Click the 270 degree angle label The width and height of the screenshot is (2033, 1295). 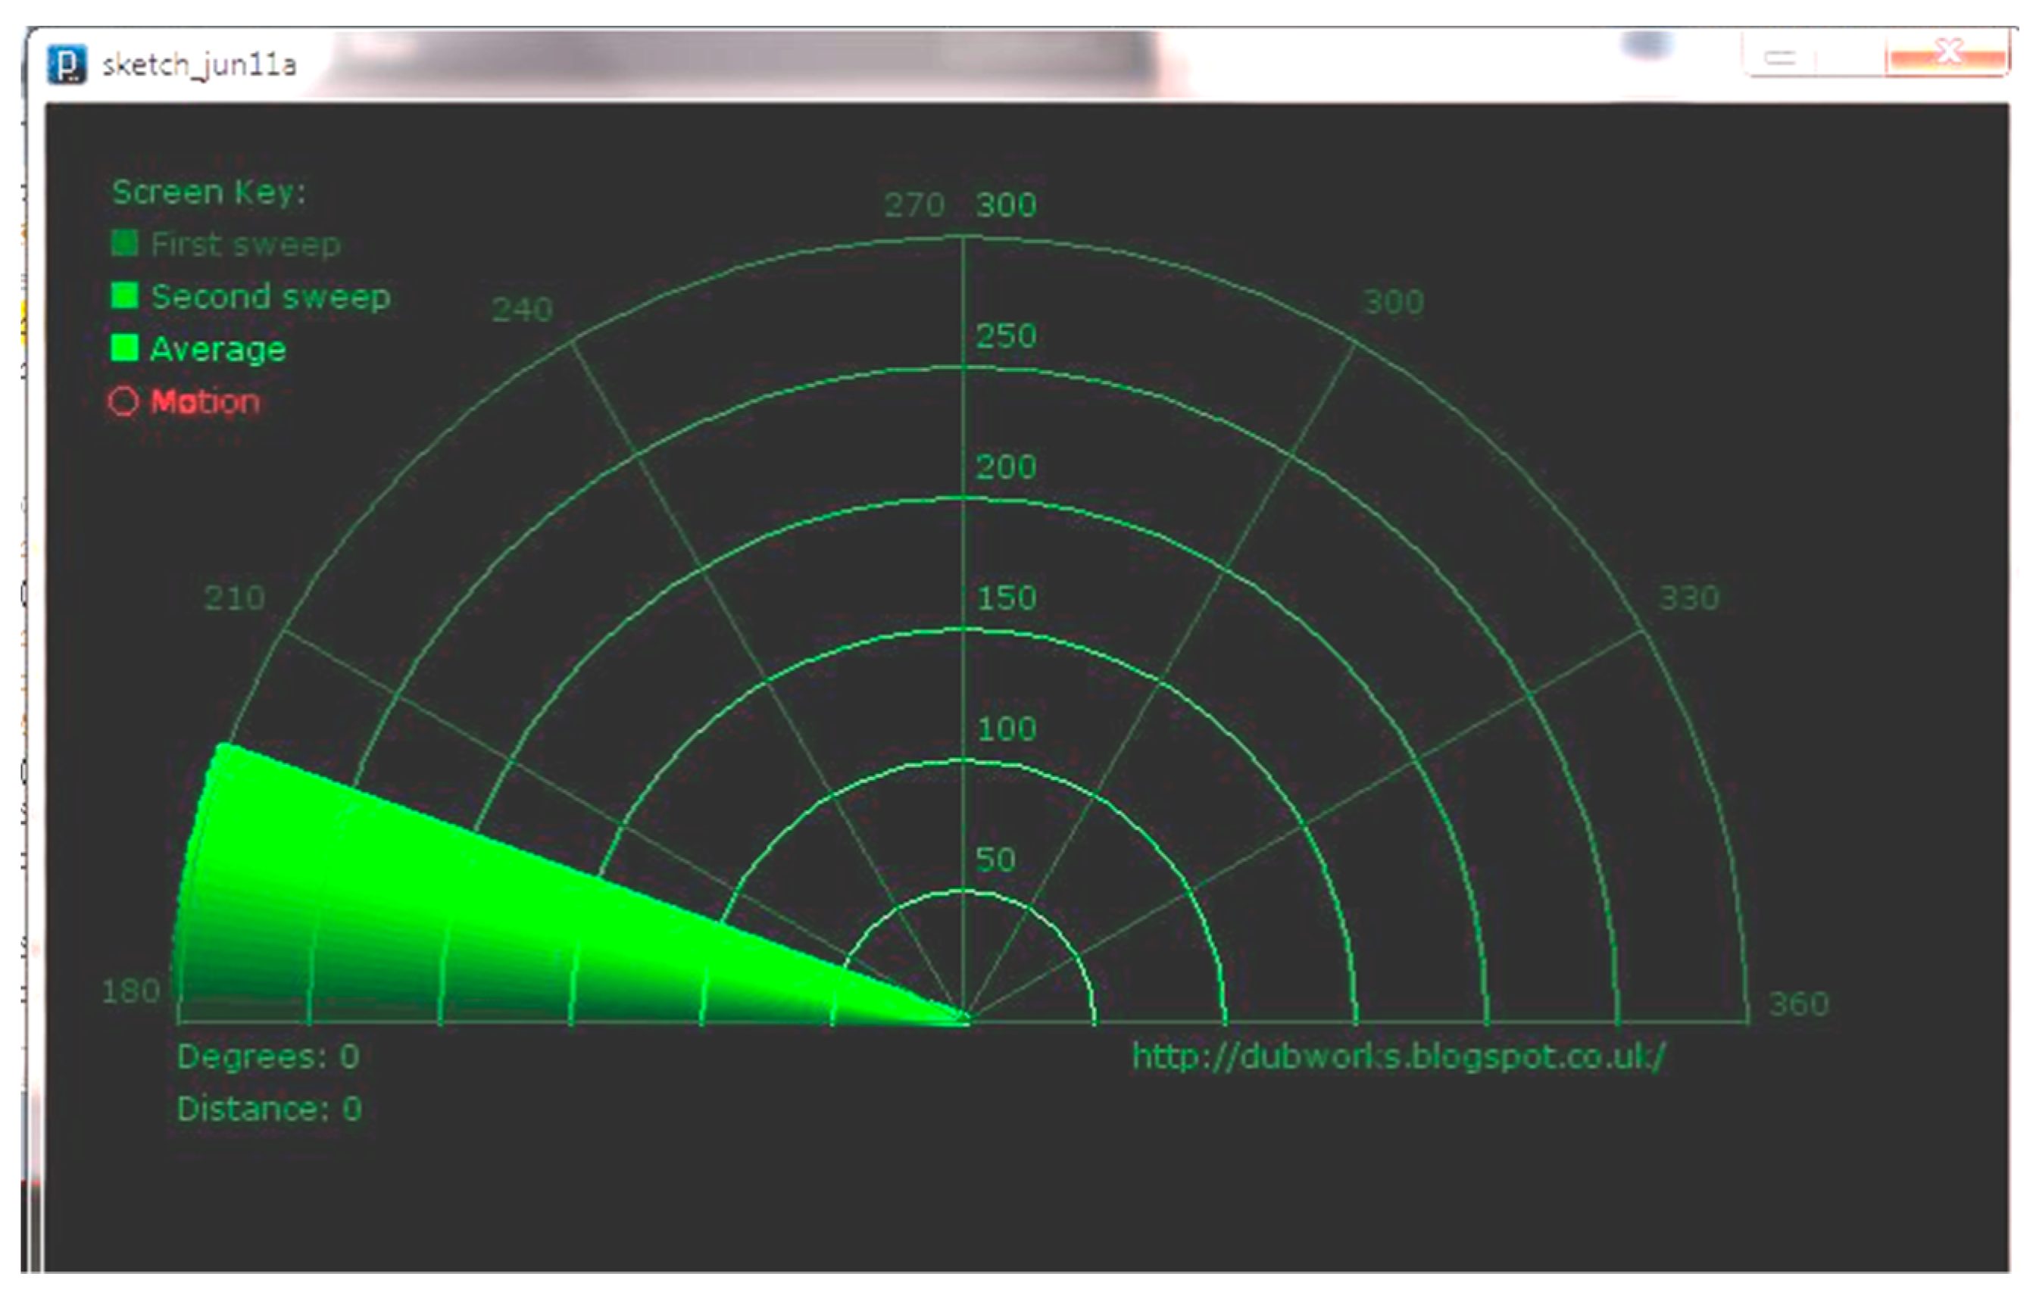point(913,205)
